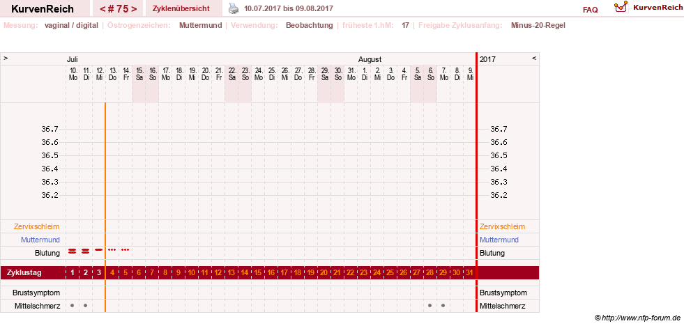Click the Juli month label

coord(73,59)
